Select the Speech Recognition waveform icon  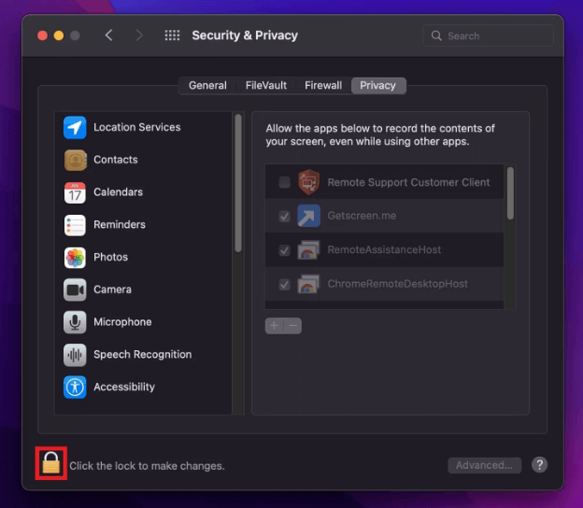pyautogui.click(x=75, y=355)
